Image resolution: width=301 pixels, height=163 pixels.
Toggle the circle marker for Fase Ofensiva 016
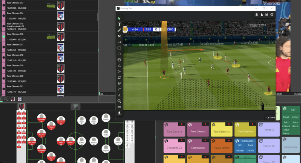pyautogui.click(x=4, y=37)
